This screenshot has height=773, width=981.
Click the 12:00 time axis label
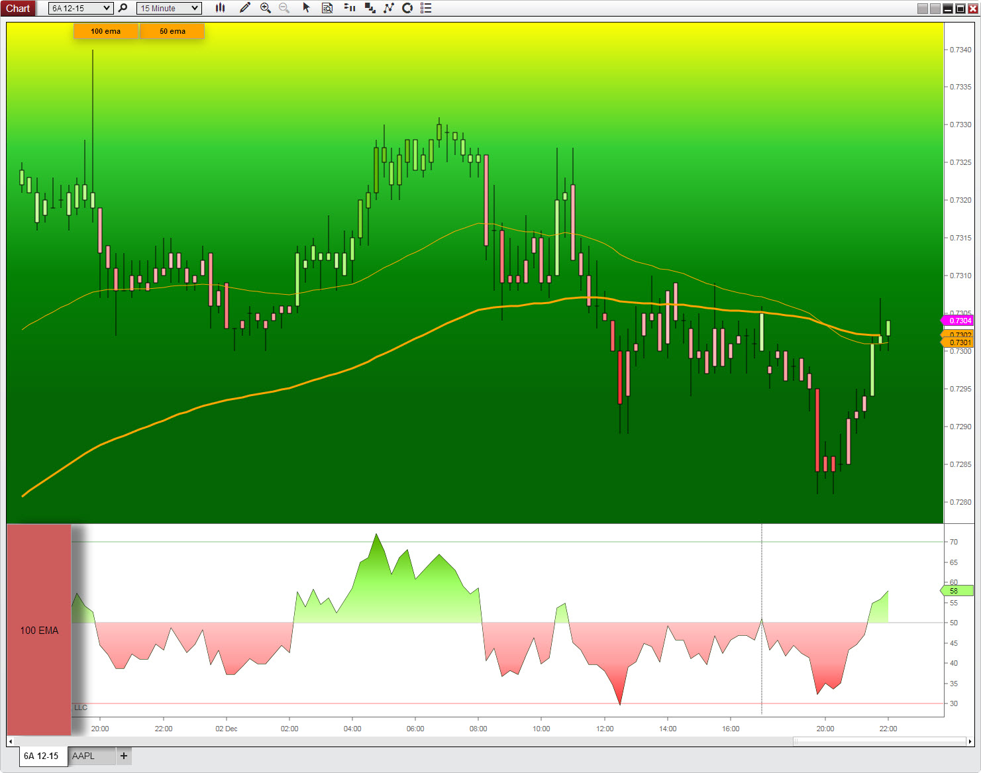pyautogui.click(x=605, y=729)
